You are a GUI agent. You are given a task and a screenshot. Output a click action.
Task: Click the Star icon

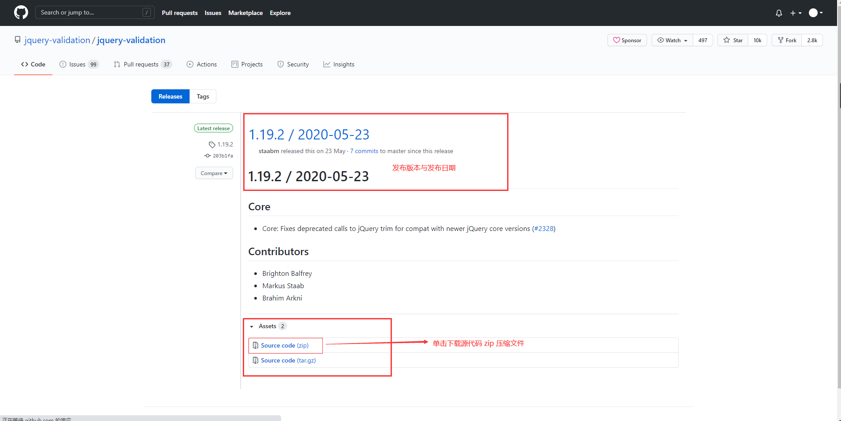point(727,40)
